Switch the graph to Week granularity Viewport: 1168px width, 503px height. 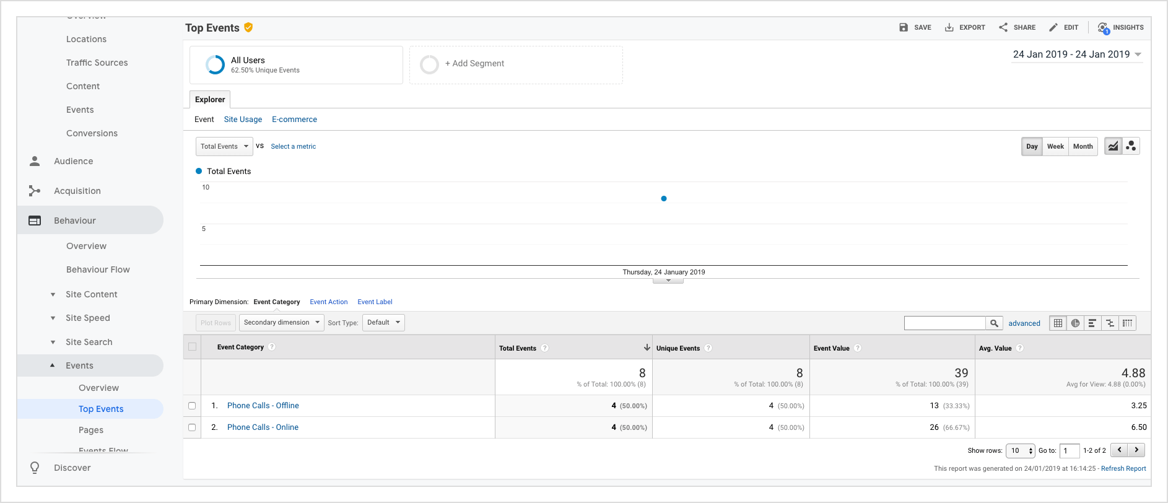click(x=1055, y=146)
